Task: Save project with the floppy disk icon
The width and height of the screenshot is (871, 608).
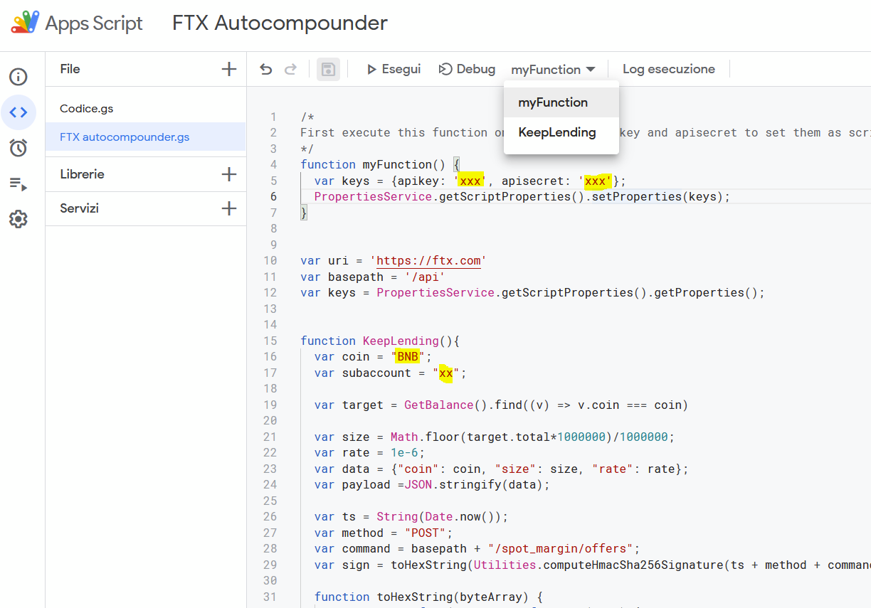Action: coord(328,69)
